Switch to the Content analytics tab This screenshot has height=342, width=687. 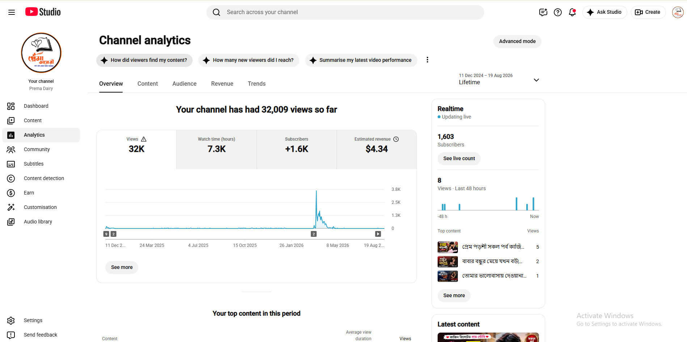tap(148, 84)
